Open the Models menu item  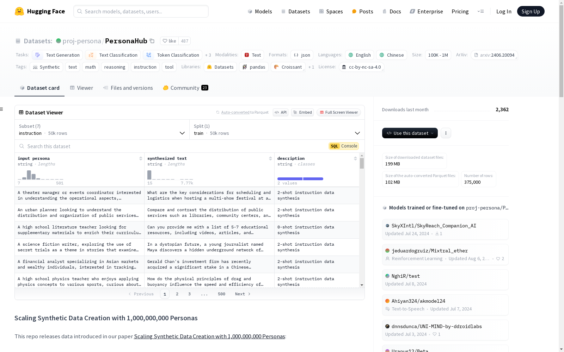(x=260, y=11)
